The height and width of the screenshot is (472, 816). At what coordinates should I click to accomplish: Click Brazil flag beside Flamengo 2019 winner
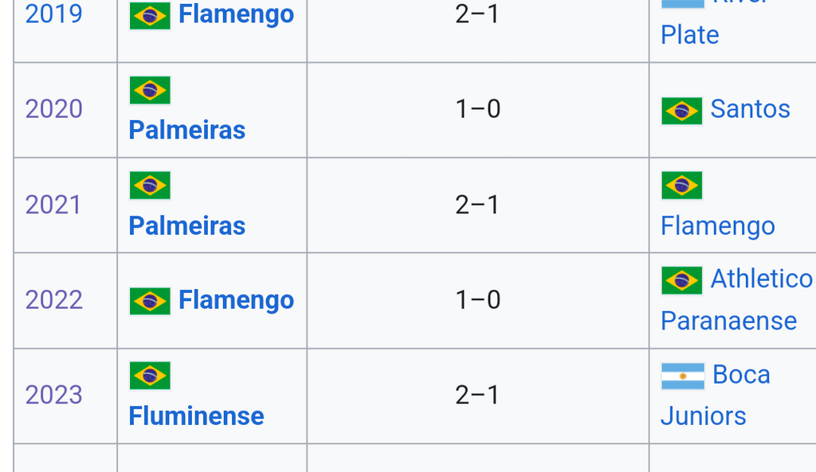click(150, 16)
